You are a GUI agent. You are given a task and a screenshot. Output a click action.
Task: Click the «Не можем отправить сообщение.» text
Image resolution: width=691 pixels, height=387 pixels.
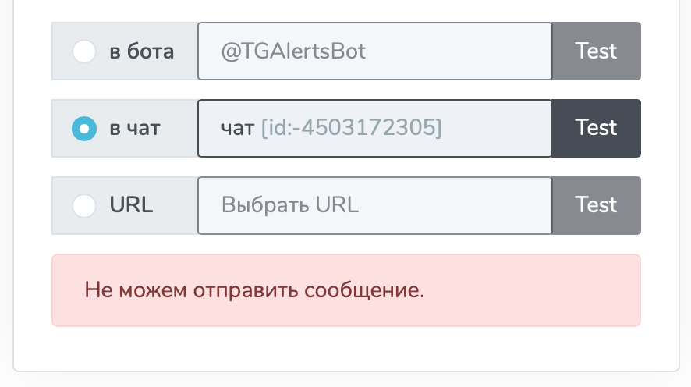[254, 290]
